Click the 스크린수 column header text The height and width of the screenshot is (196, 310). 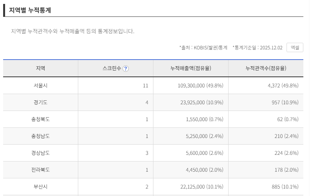[112, 69]
